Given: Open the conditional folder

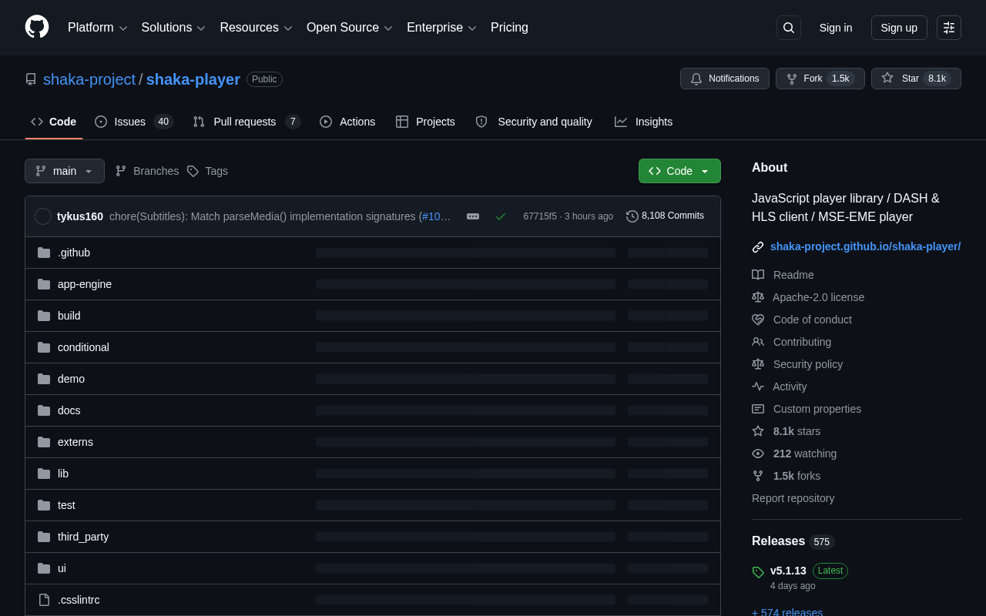Looking at the screenshot, I should pos(83,347).
